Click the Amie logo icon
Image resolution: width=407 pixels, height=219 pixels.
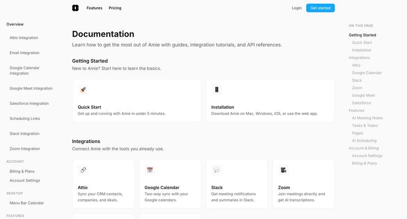click(x=75, y=8)
